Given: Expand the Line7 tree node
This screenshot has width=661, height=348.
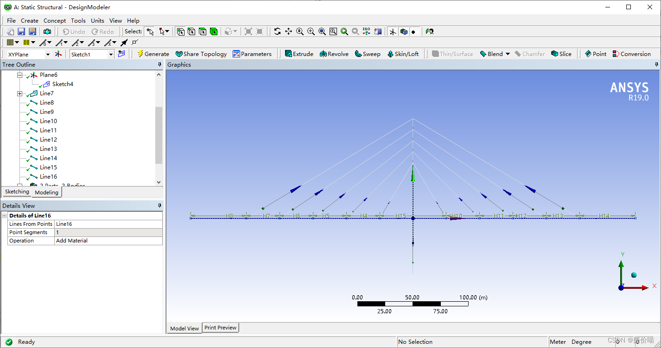Looking at the screenshot, I should [x=20, y=93].
